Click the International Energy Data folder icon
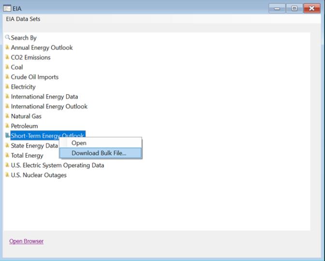Viewport: 325px width, 261px height. (x=7, y=96)
